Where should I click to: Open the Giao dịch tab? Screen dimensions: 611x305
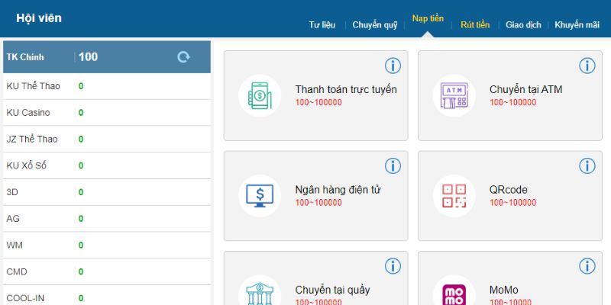pos(523,24)
